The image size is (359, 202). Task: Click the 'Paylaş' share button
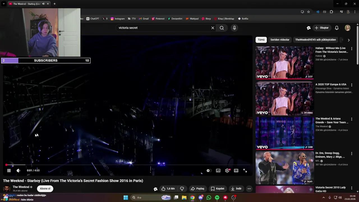click(x=197, y=189)
